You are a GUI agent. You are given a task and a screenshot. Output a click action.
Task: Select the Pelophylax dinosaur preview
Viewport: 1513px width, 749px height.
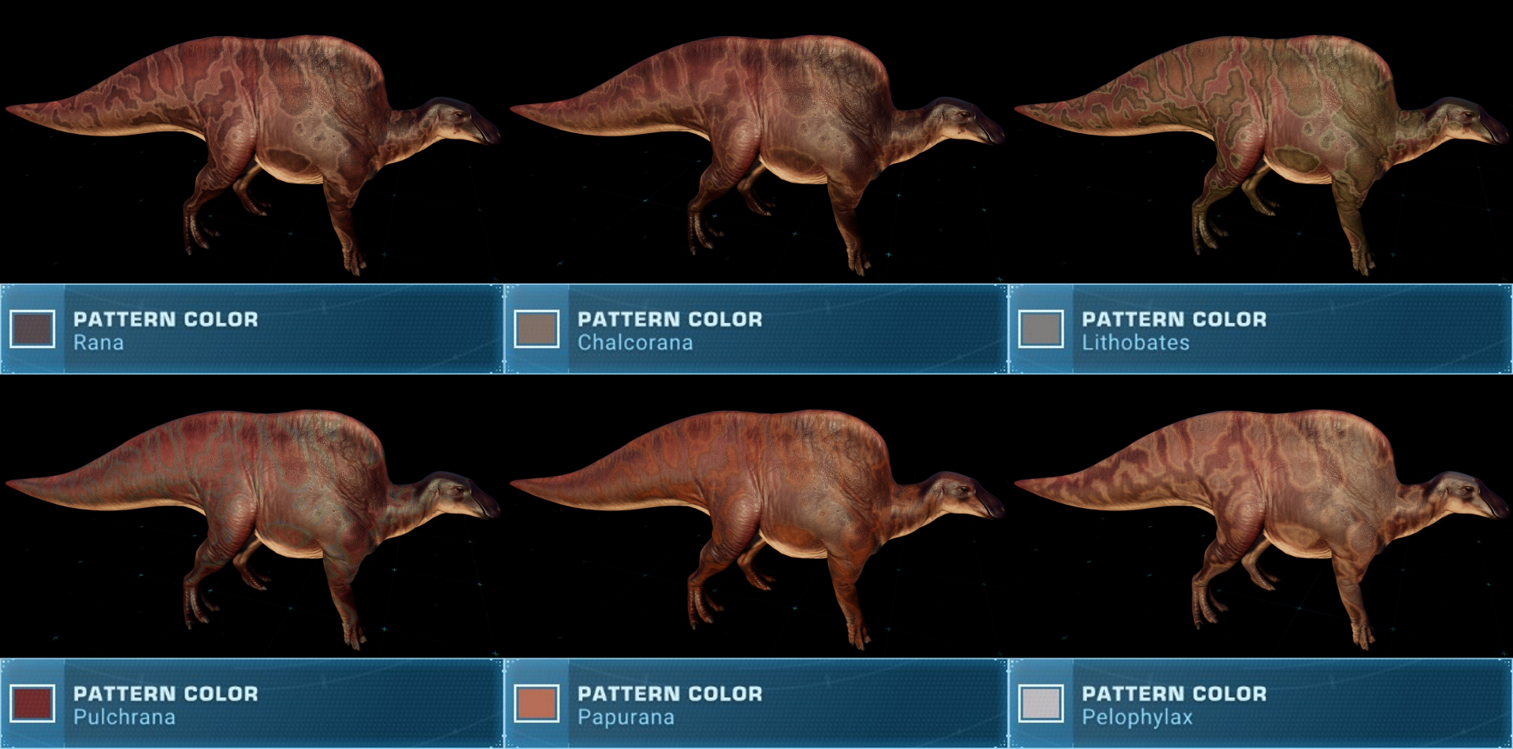coord(1261,528)
